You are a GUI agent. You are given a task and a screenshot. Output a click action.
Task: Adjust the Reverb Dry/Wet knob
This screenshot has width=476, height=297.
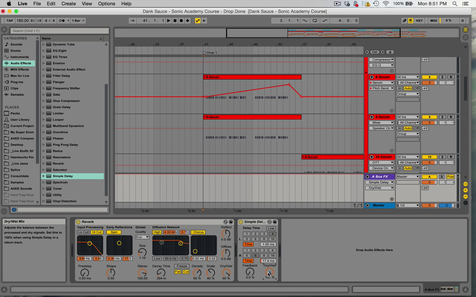pos(226,272)
